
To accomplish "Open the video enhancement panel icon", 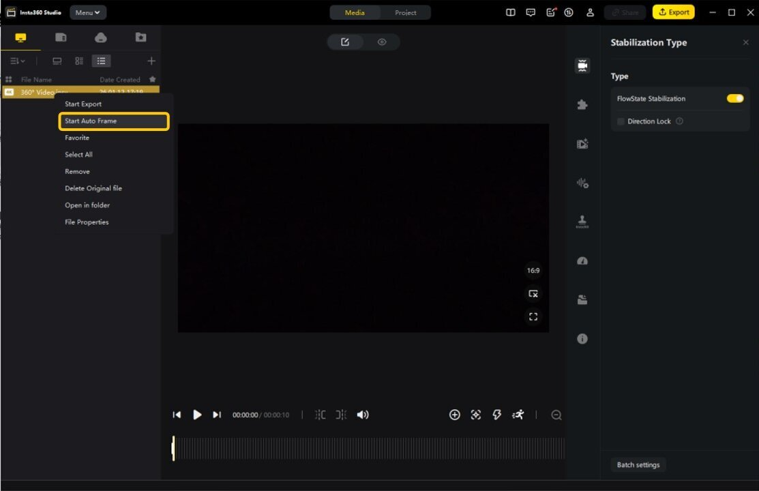I will point(582,144).
